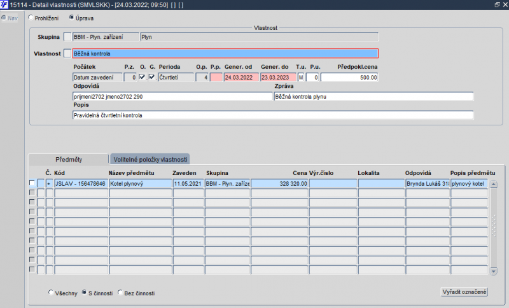Click the Odpovídá cell Brynda Lukáš

[x=428, y=183]
